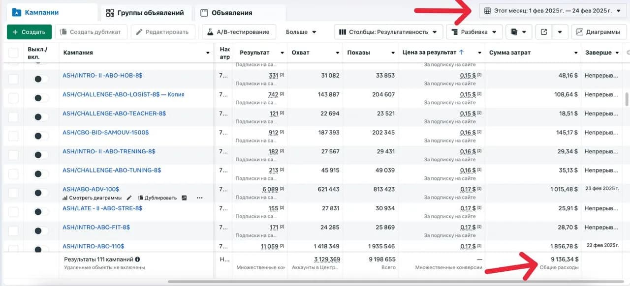The width and height of the screenshot is (630, 286).
Task: Toggle campaign ASH/ABO-ADV-100$ switch
Action: coord(41,193)
